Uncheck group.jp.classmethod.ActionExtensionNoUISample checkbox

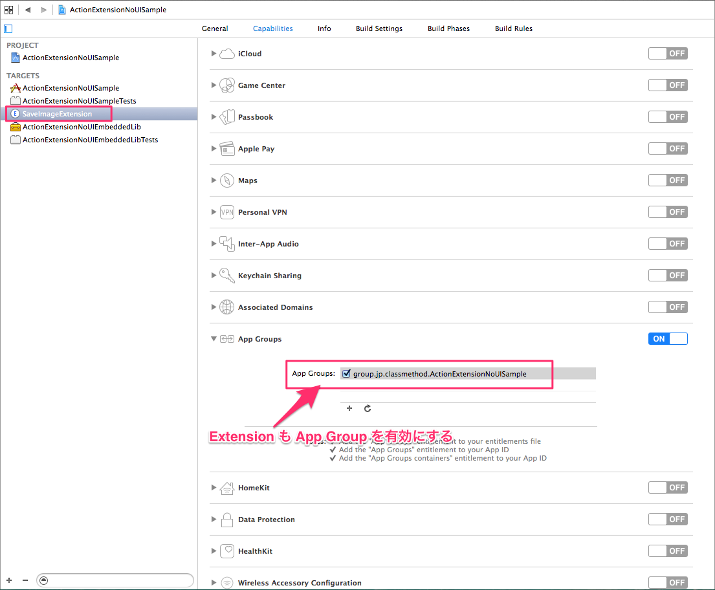347,374
